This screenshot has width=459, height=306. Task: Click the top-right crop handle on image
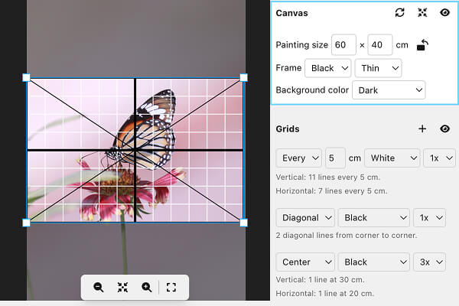(244, 77)
